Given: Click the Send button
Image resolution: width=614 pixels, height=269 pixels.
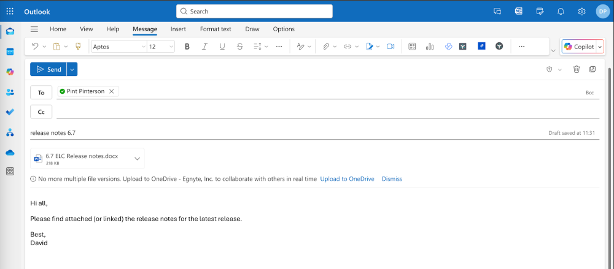Looking at the screenshot, I should (x=49, y=69).
